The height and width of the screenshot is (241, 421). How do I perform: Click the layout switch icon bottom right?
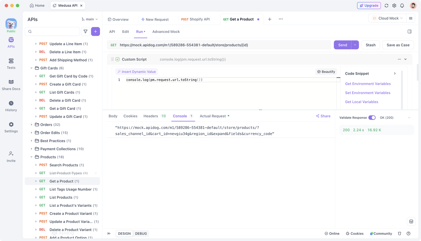[411, 222]
